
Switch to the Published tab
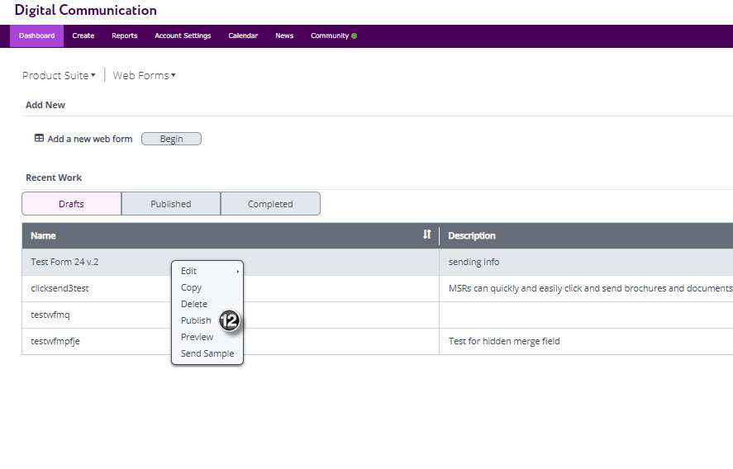click(171, 204)
